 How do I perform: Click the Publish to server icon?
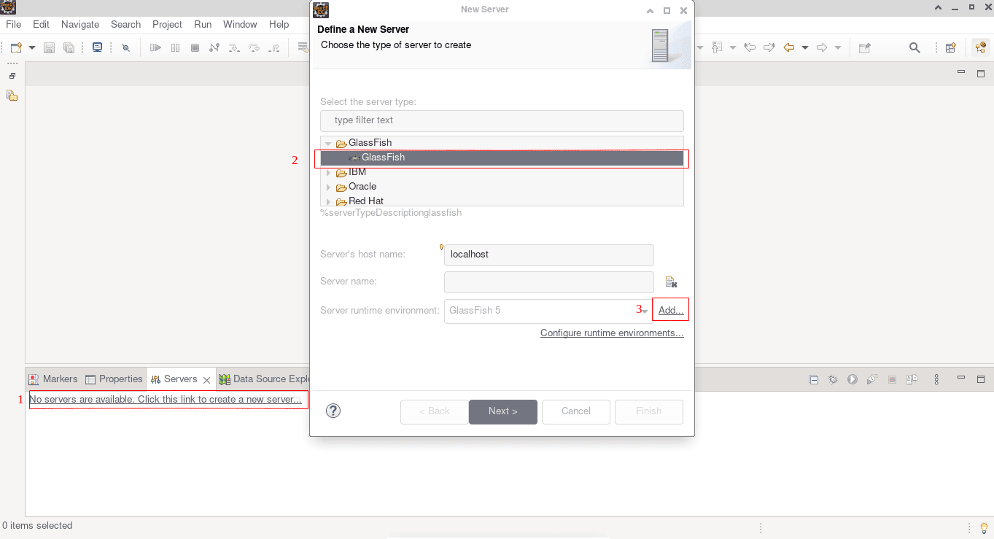coord(912,379)
